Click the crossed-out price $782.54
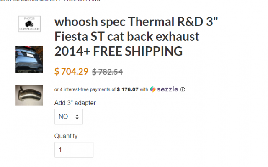The image size is (268, 167). point(107,72)
